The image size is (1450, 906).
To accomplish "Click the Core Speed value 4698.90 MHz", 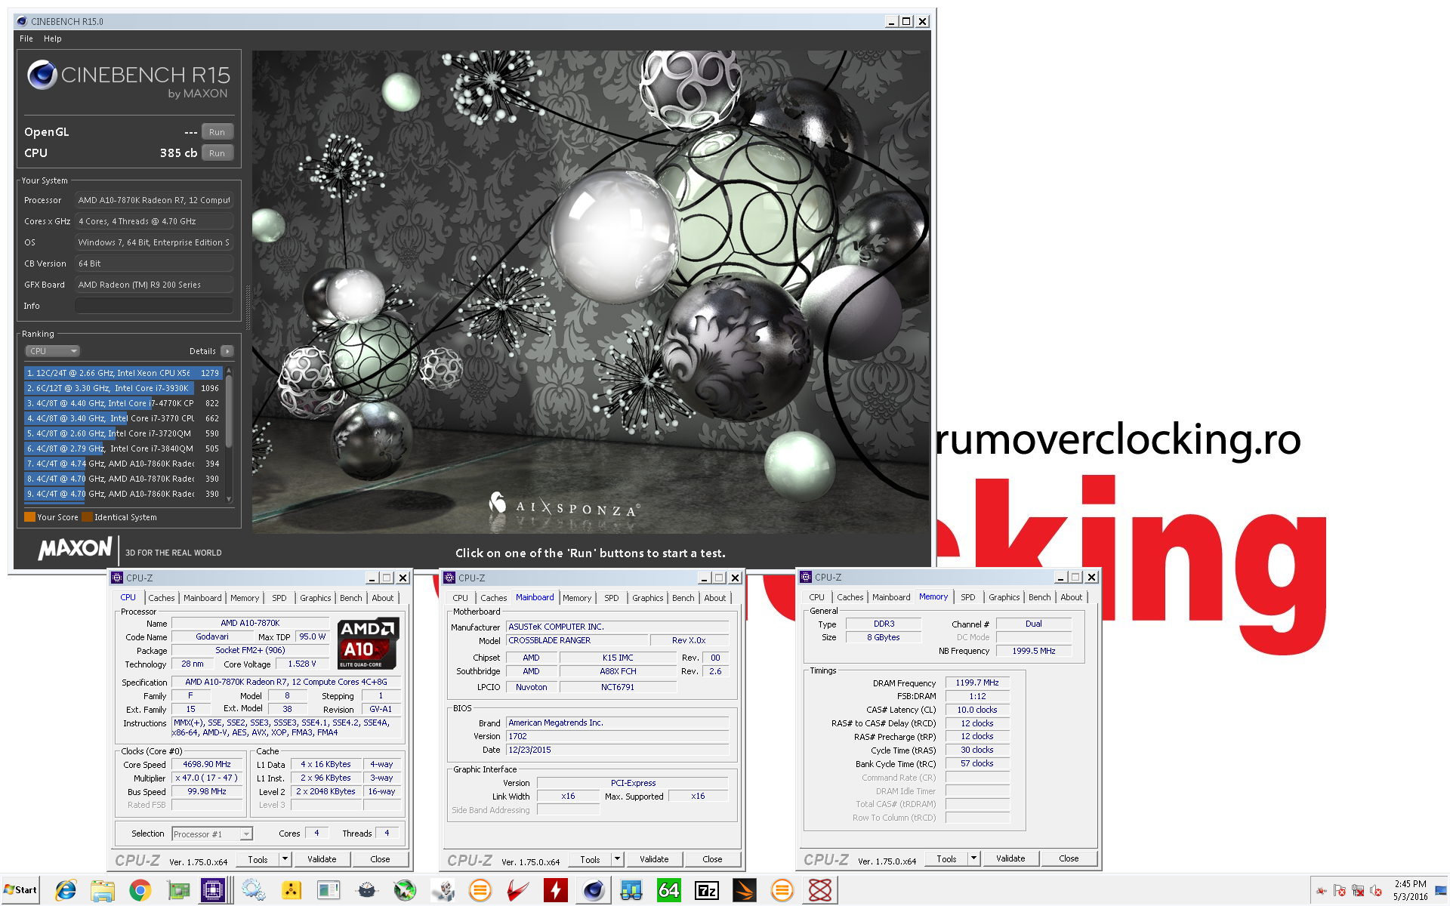I will 207,764.
